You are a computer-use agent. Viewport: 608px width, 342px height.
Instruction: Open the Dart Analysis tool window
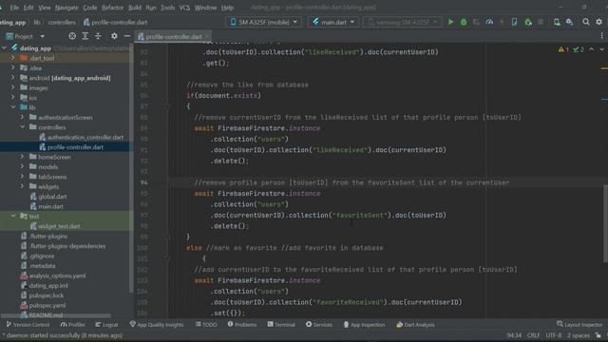415,325
